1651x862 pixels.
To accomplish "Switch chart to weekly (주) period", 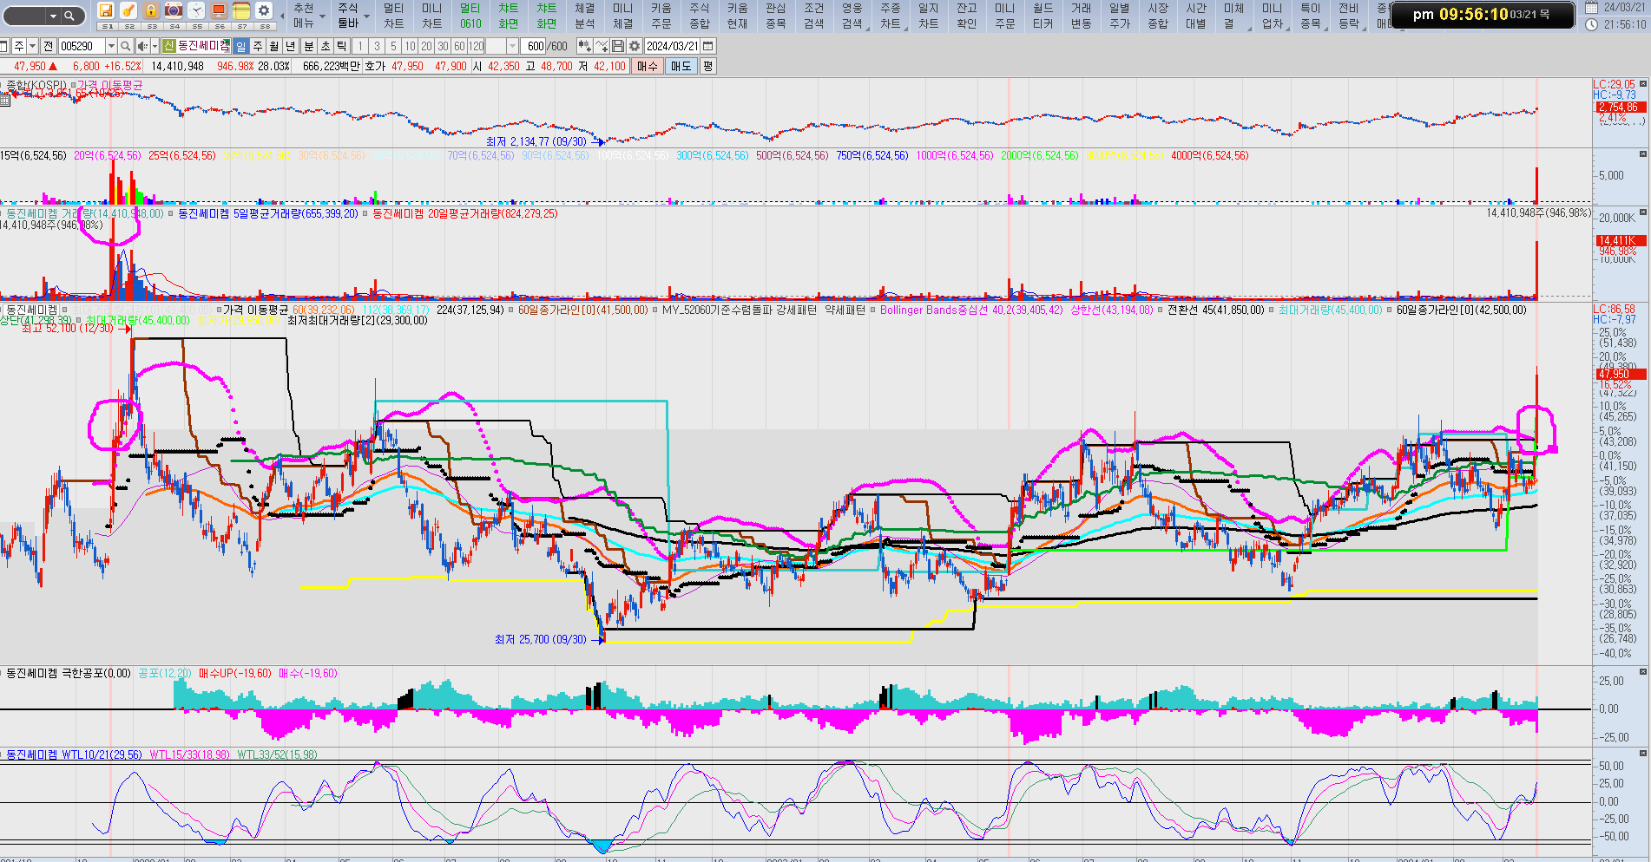I will pos(258,46).
